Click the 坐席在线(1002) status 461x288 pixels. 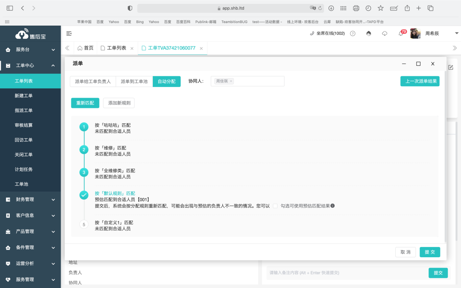click(x=327, y=34)
